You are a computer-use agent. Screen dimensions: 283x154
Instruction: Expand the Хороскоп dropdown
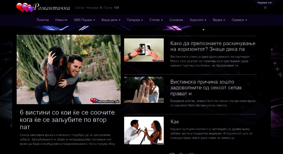coord(198,20)
